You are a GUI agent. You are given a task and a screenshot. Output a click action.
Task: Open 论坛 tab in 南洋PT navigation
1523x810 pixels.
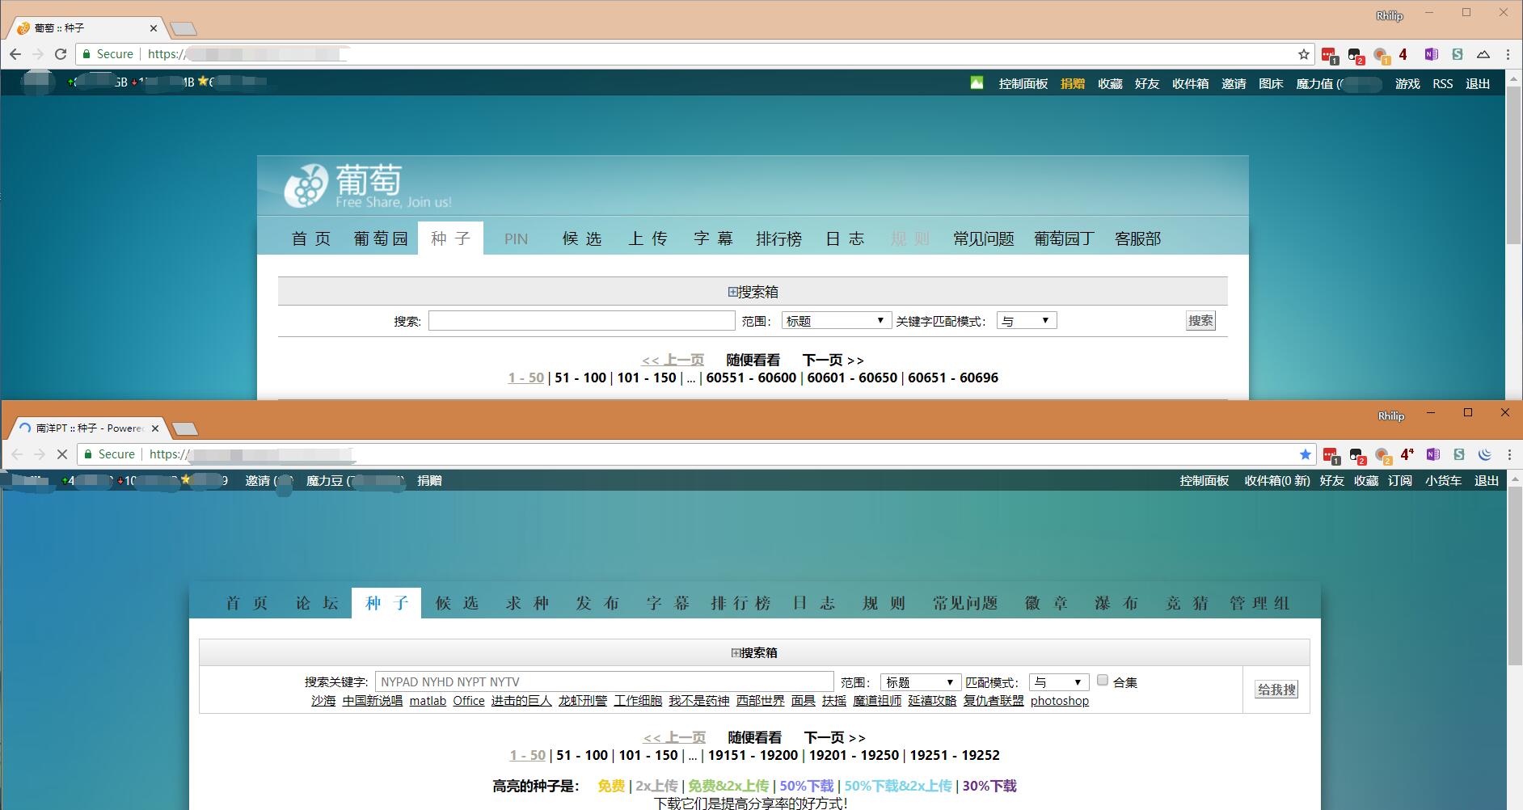click(316, 603)
